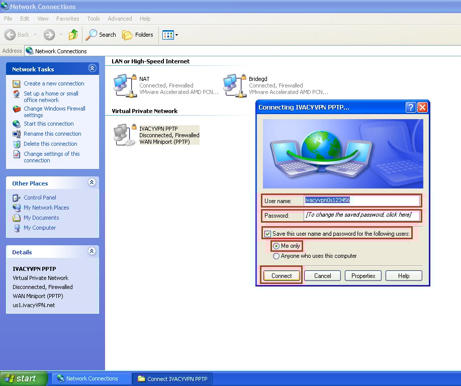The height and width of the screenshot is (386, 461).
Task: Click Change Windows Firewall settings link
Action: click(x=54, y=112)
